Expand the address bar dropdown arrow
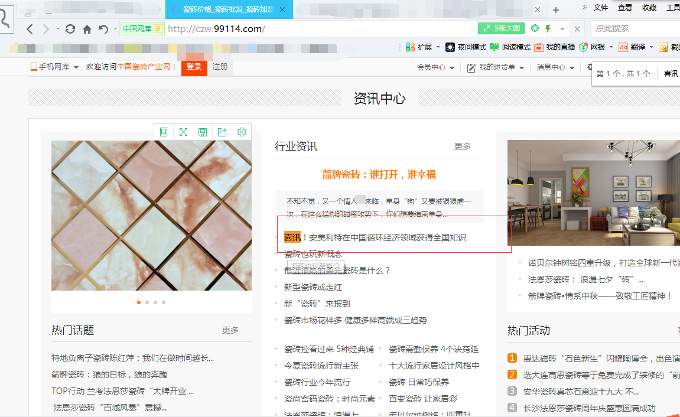Screen dimensions: 680x417 pos(562,29)
